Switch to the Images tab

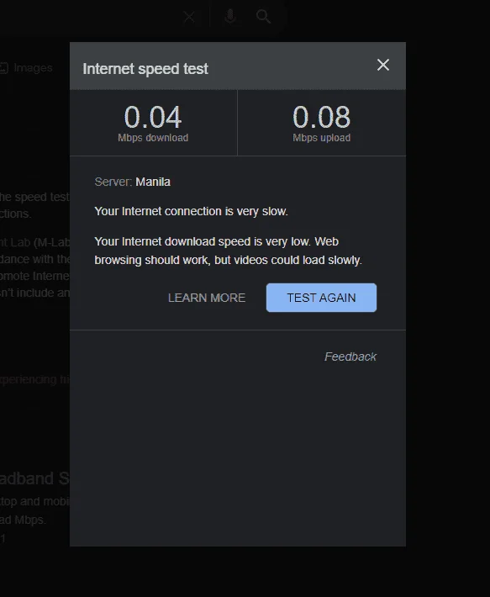[26, 68]
